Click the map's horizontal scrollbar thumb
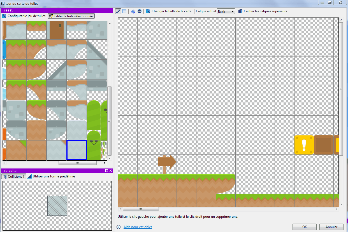348x232 pixels. [x=141, y=209]
